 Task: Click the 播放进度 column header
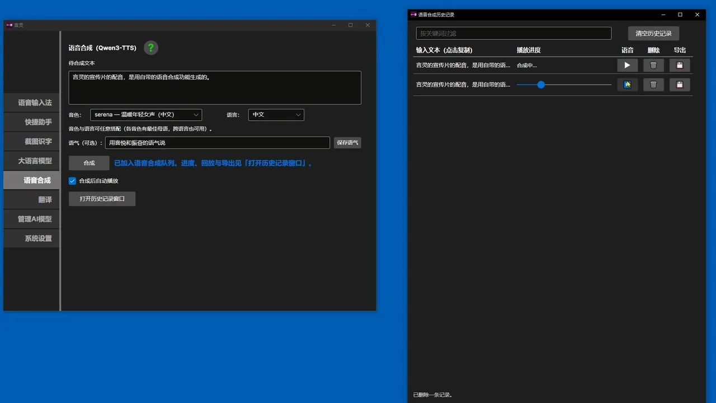pos(529,50)
